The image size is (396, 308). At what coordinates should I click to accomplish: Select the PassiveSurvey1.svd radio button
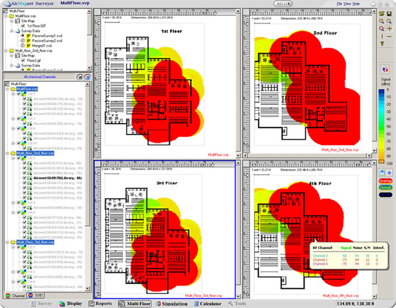point(23,35)
